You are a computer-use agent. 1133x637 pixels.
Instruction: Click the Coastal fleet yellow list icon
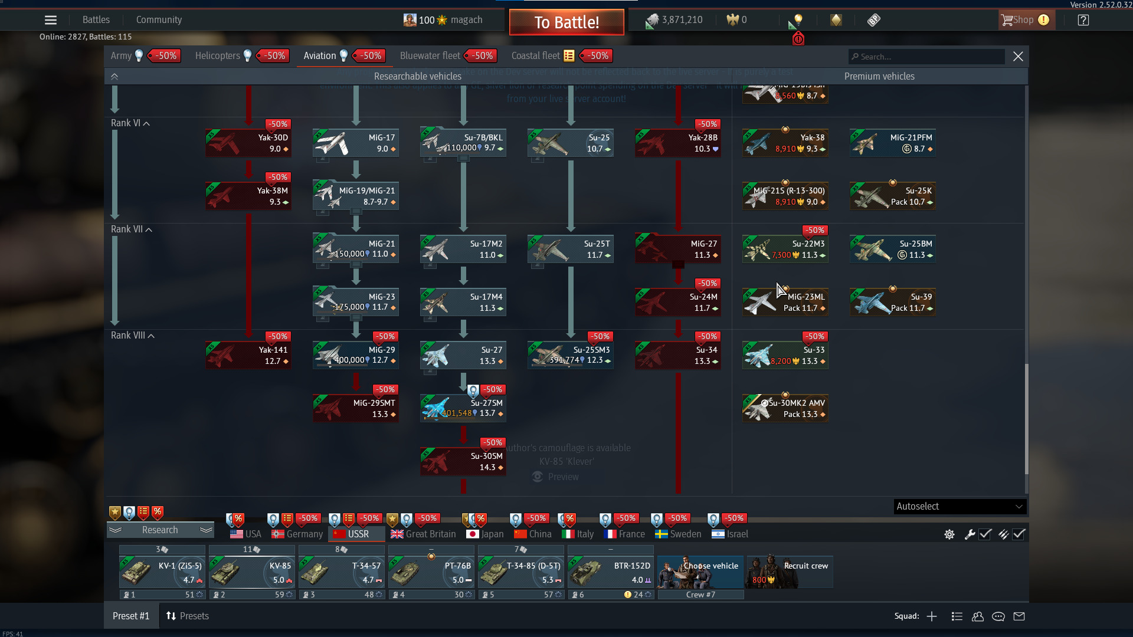(569, 56)
